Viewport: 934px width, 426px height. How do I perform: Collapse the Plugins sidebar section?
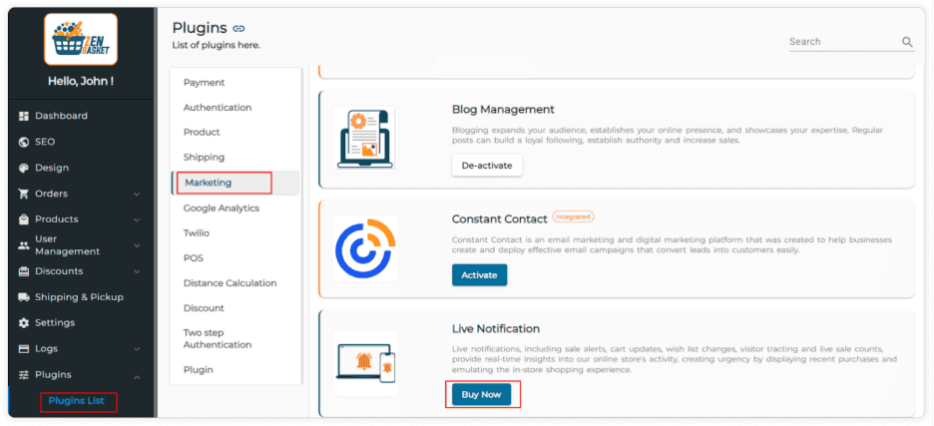[x=137, y=375]
